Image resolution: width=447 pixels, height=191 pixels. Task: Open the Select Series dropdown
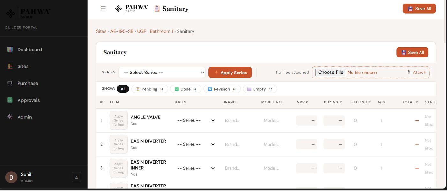(x=162, y=73)
